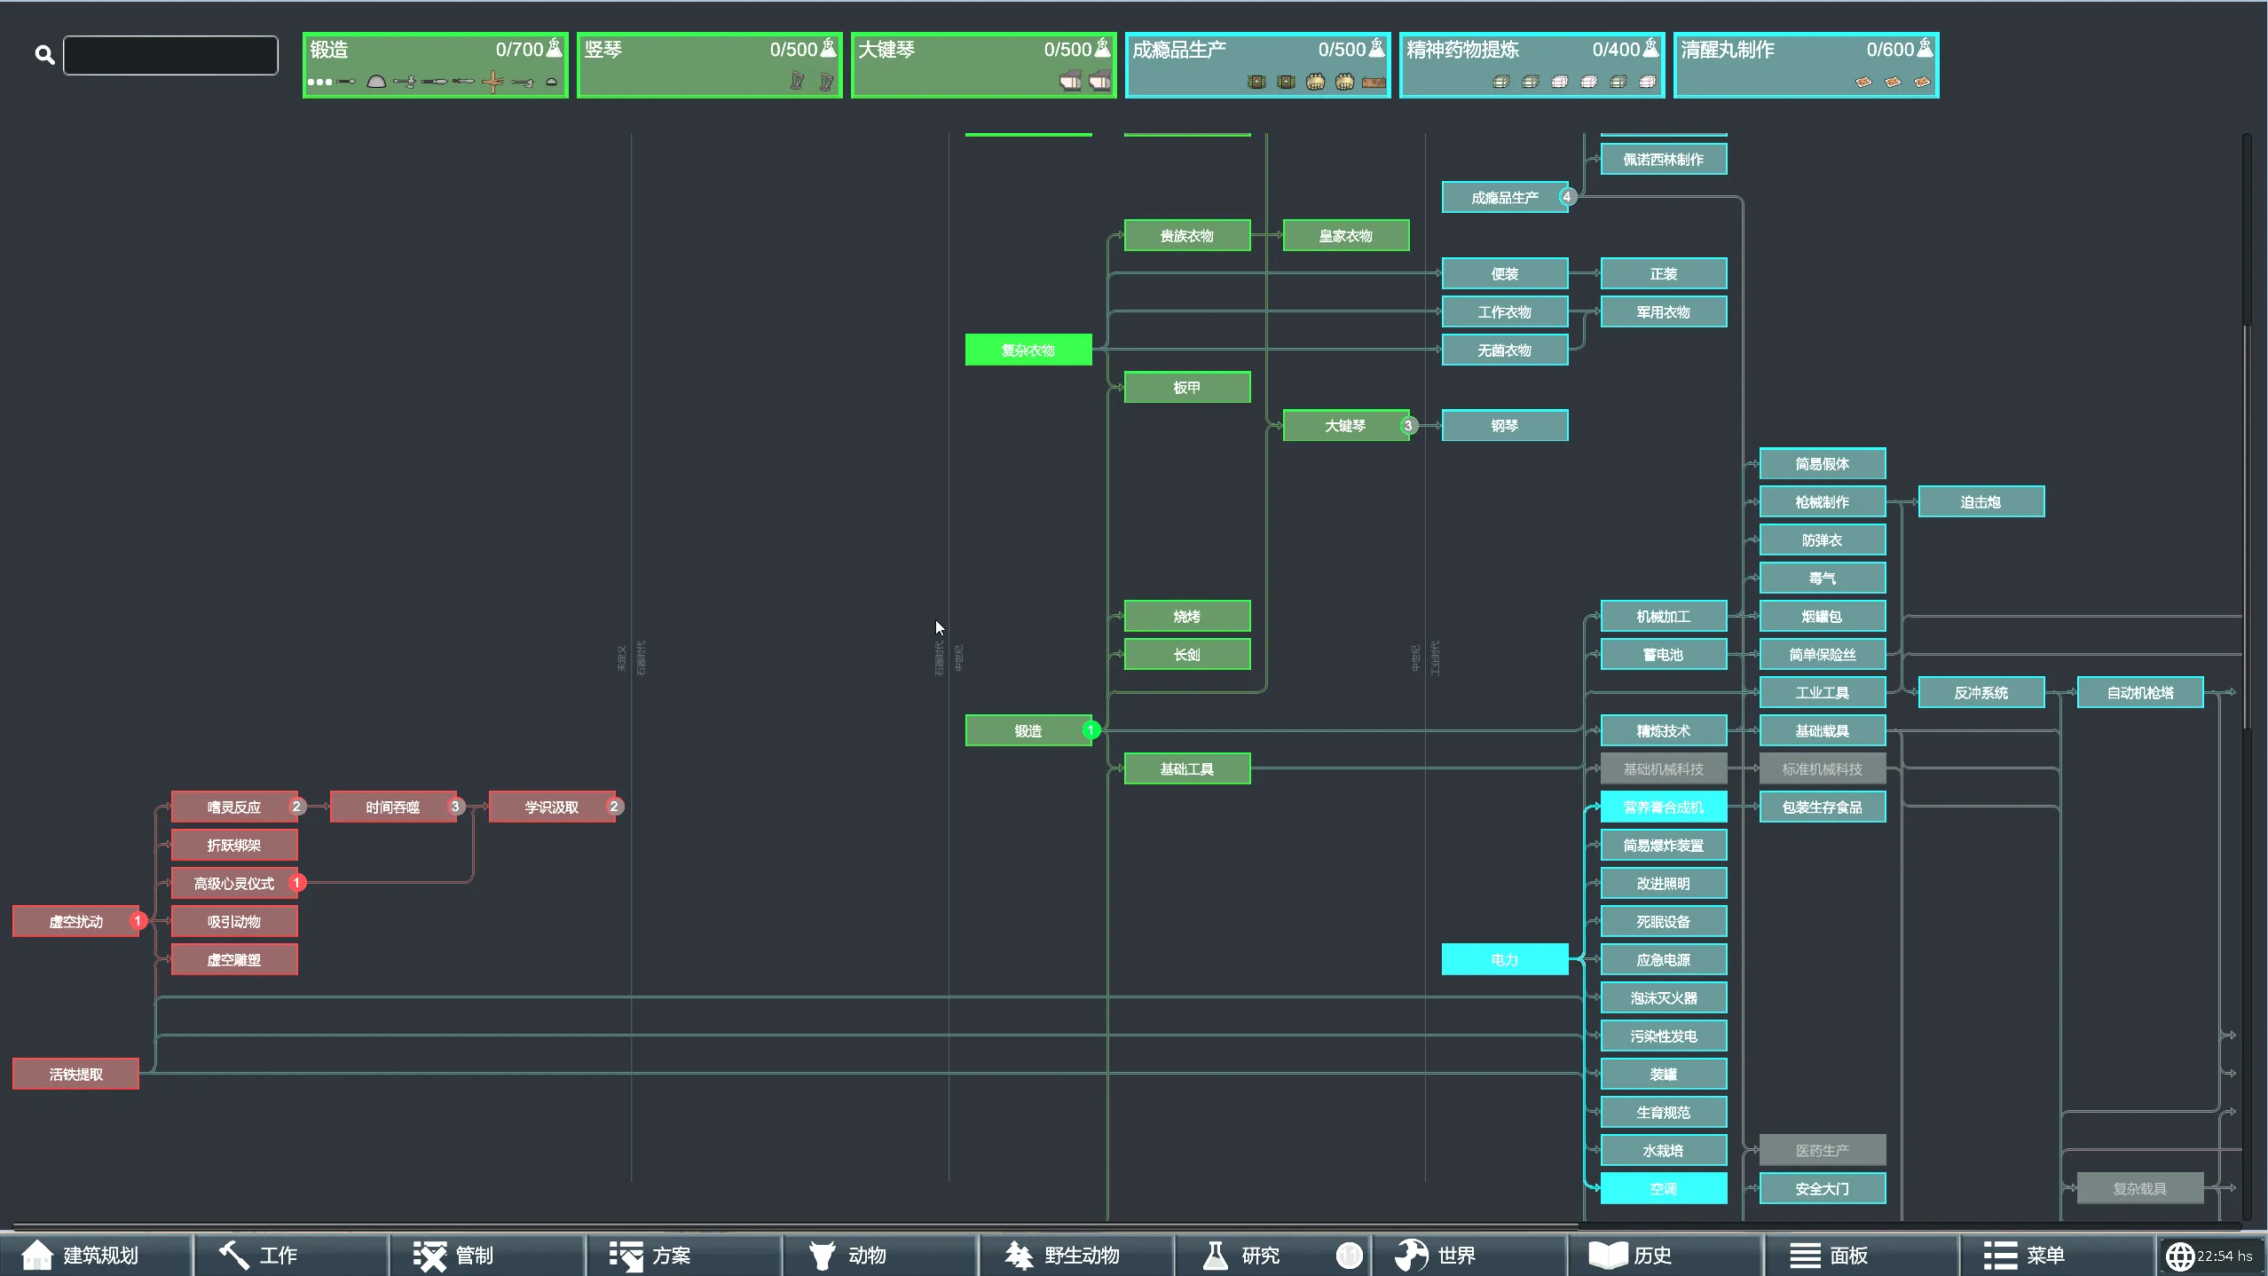Click the 世界 globe icon
Viewport: 2268px width, 1276px height.
pyautogui.click(x=1411, y=1255)
